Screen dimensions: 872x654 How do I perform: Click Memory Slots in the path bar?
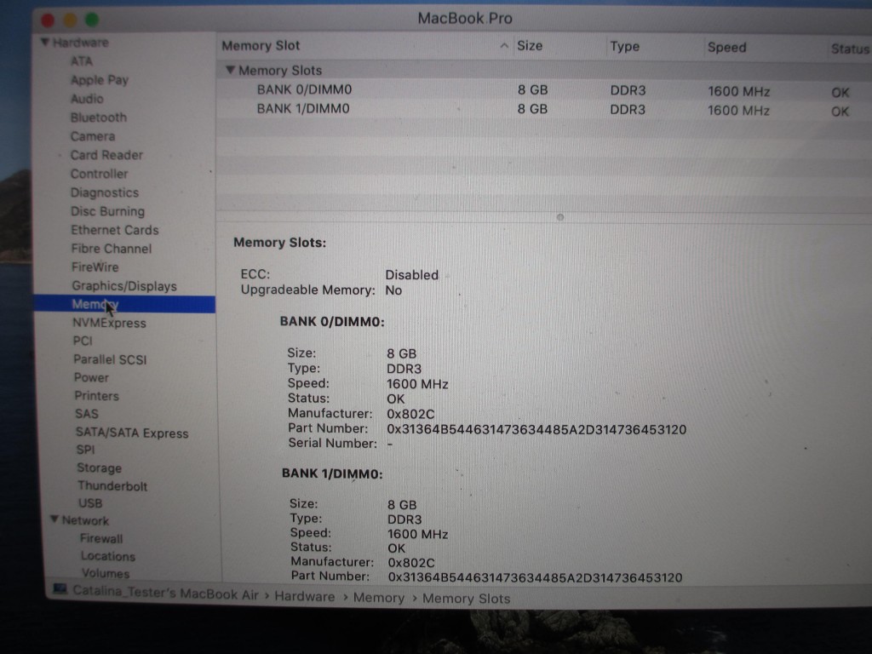pos(466,599)
